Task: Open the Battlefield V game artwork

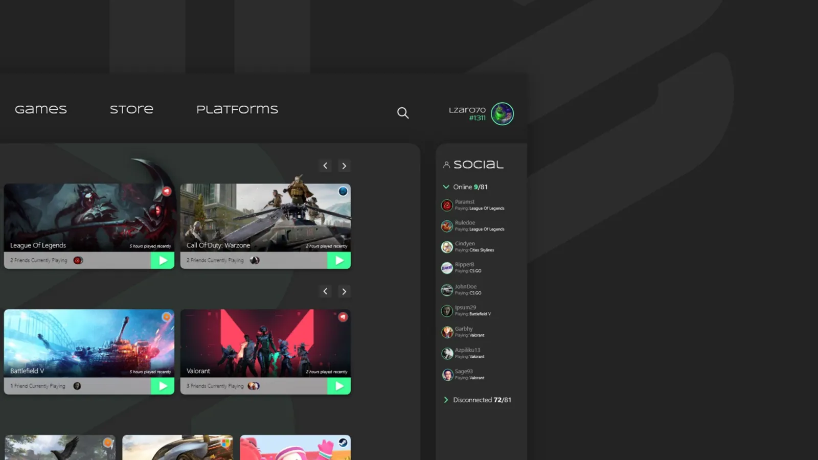Action: tap(89, 343)
